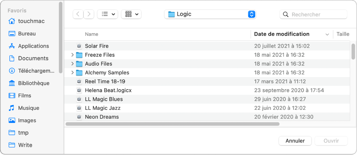Click the forward navigation arrow

(89, 14)
